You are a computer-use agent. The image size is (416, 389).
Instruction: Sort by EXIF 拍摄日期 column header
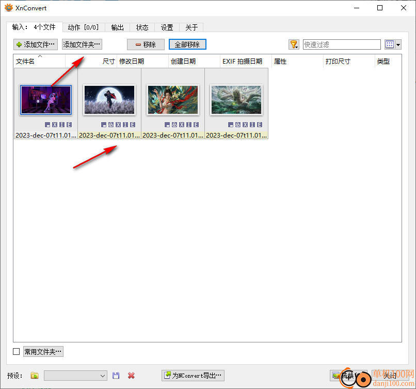246,61
